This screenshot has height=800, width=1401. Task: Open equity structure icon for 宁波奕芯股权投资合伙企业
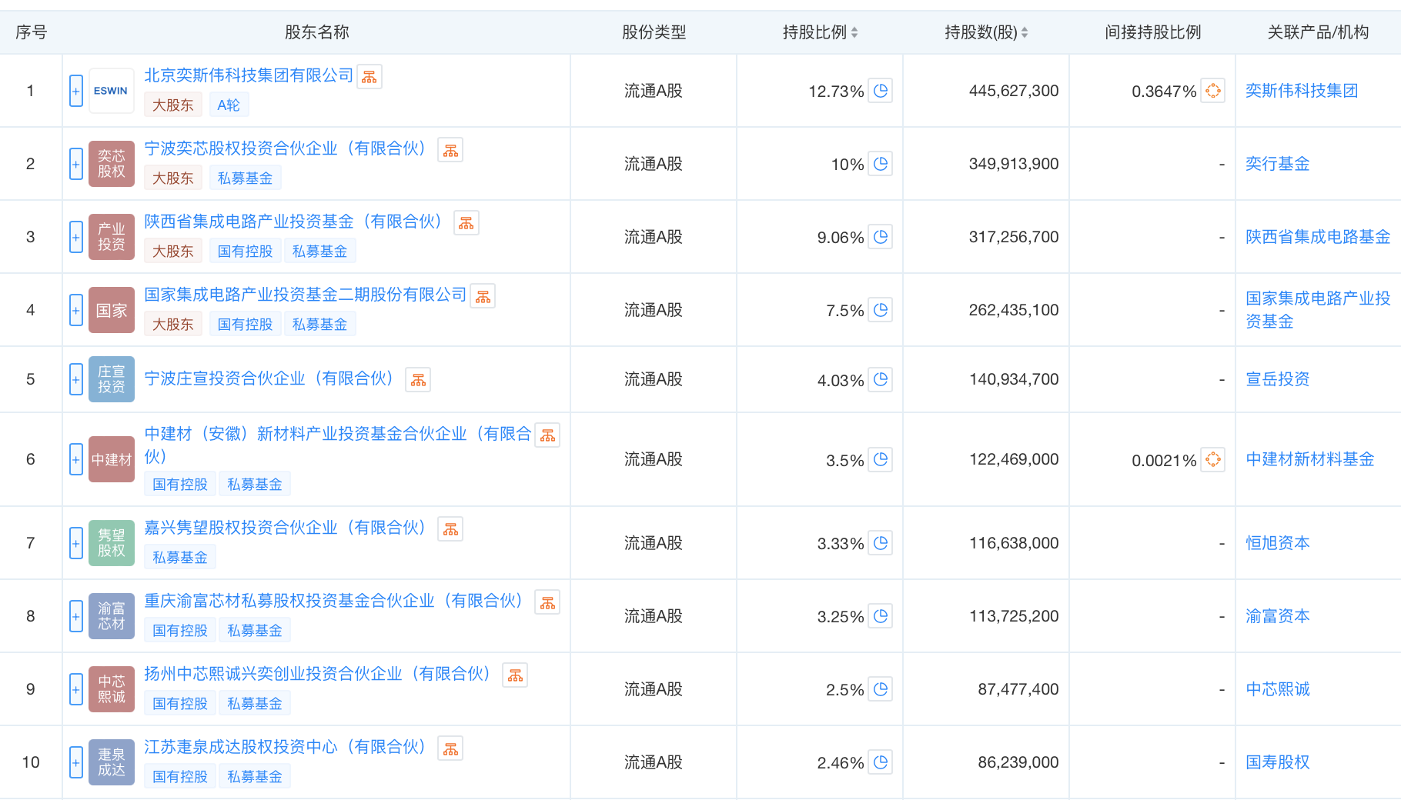coord(450,150)
